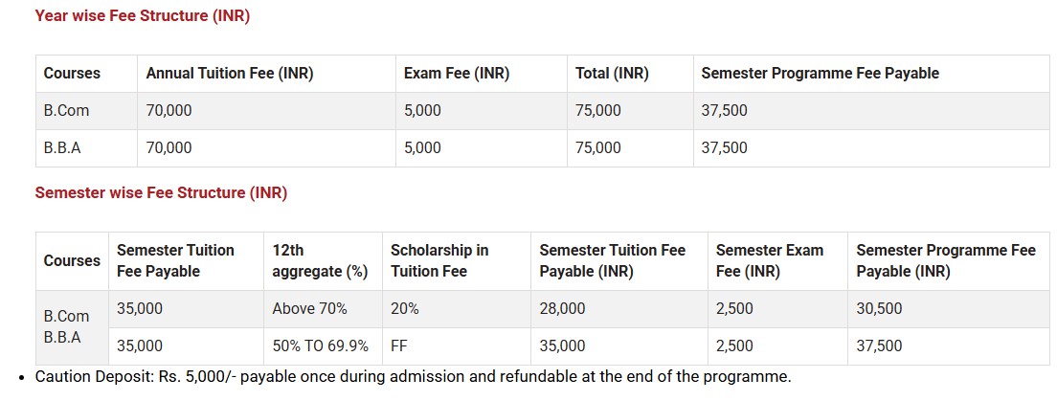The width and height of the screenshot is (1057, 401).
Task: Click the 'Exam Fee (INR)' column header
Action: tap(457, 74)
